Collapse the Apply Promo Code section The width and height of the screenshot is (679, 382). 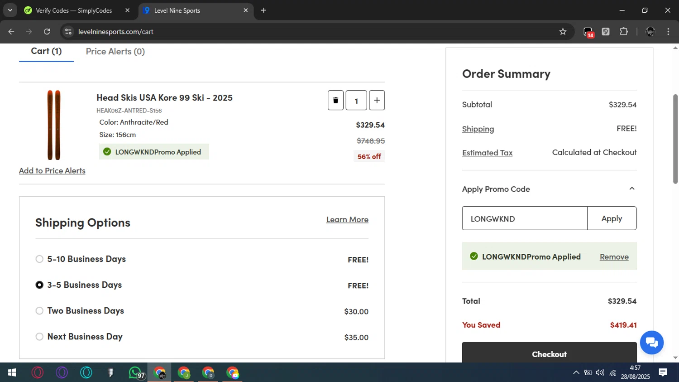pyautogui.click(x=632, y=189)
